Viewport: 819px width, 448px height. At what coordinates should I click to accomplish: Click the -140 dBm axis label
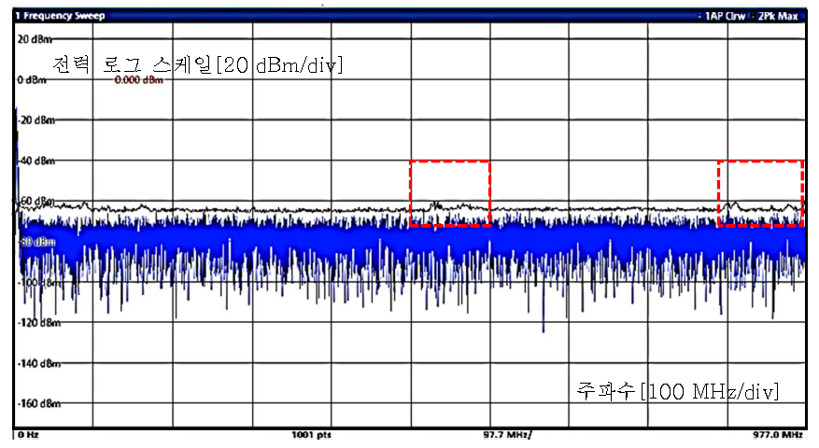(39, 363)
